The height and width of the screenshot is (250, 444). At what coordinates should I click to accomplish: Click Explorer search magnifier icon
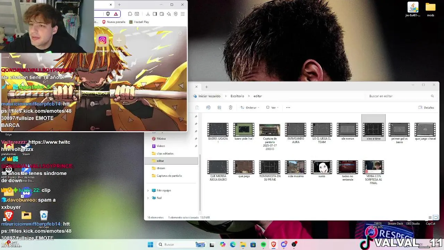coord(432,96)
